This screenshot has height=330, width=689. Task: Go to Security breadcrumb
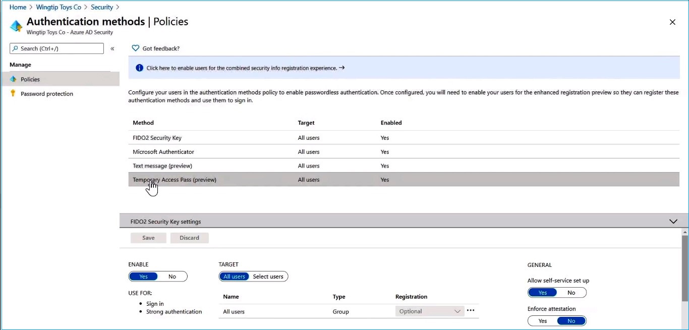coord(102,7)
